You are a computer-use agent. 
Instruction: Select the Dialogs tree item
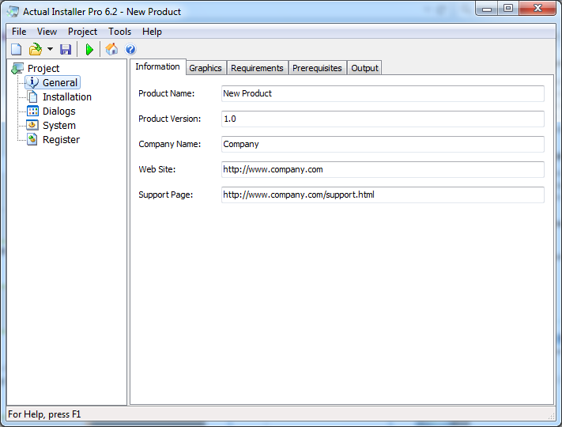(59, 111)
